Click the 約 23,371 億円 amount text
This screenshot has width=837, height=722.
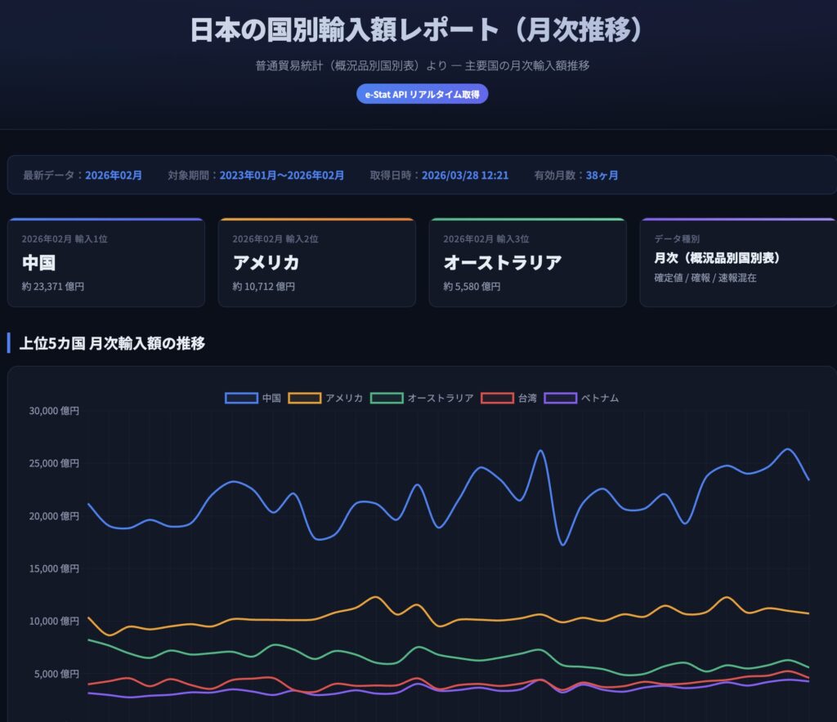[x=53, y=287]
